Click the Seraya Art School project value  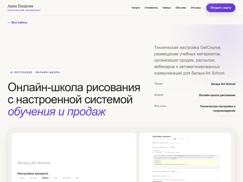click(x=223, y=84)
